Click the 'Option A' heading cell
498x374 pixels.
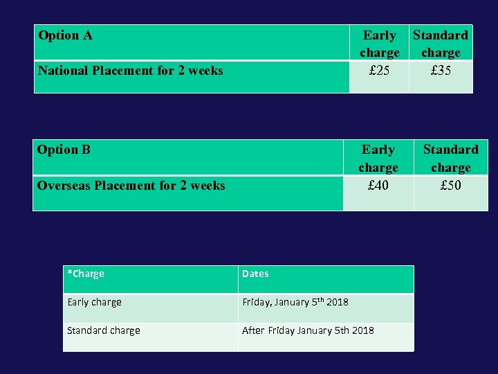[66, 35]
